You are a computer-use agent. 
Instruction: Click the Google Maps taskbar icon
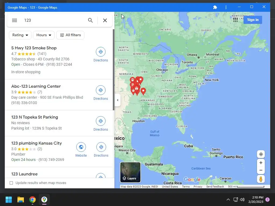[x=44, y=200]
